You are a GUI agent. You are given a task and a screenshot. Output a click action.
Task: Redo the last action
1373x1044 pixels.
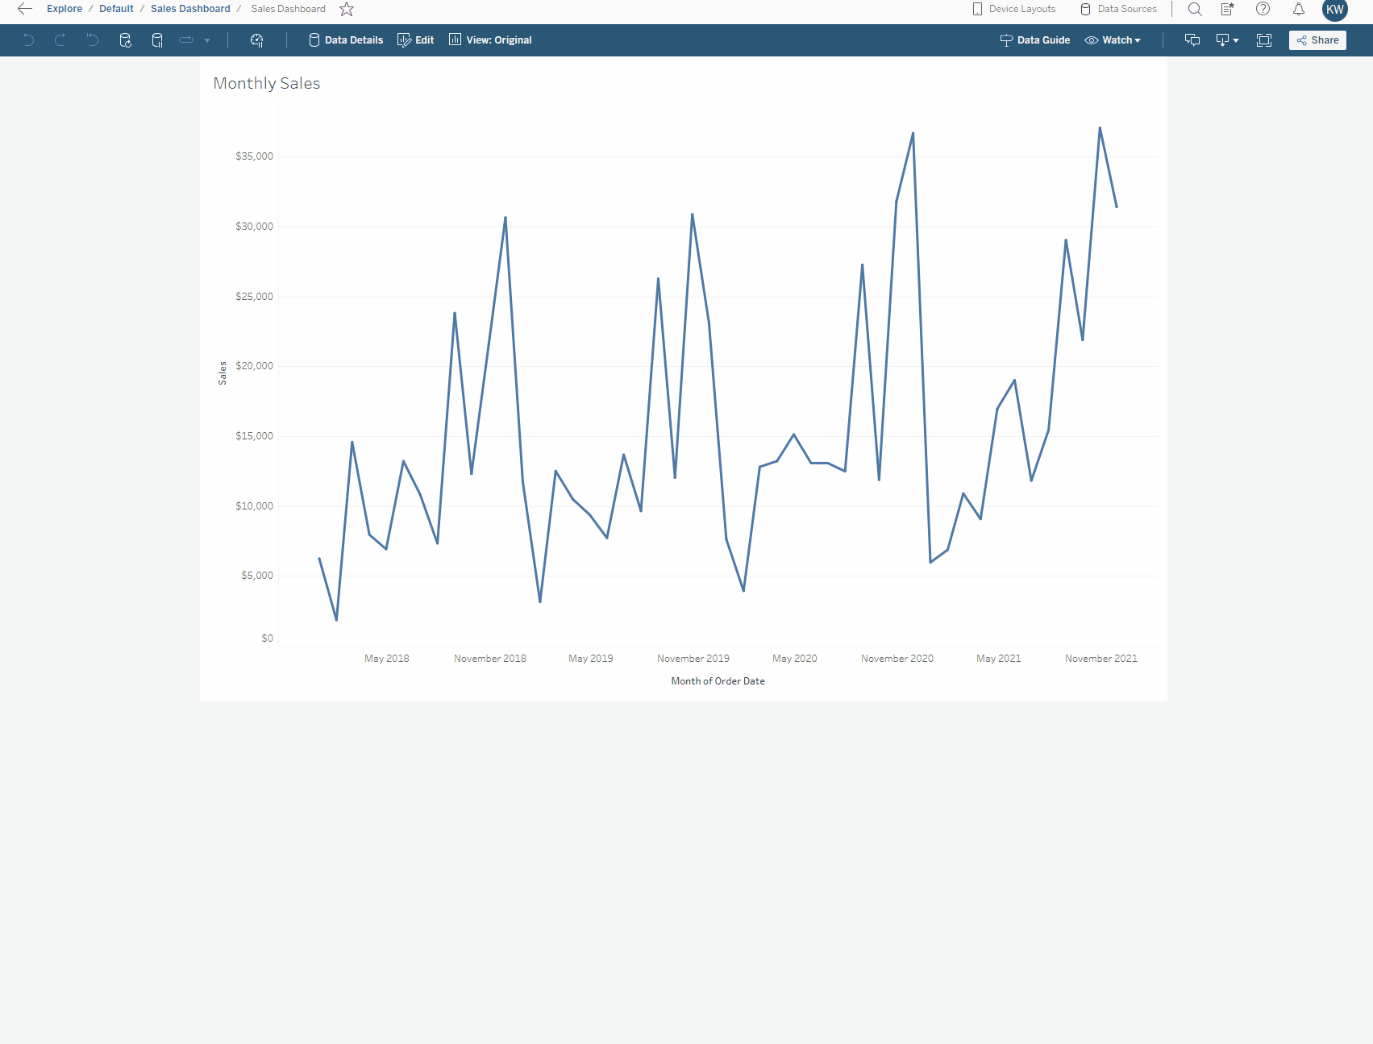coord(60,40)
